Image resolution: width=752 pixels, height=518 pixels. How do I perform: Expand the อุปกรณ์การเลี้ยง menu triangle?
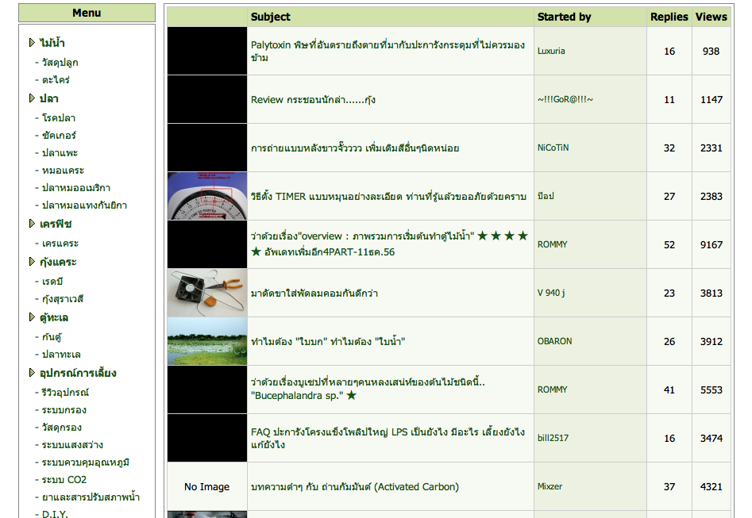pyautogui.click(x=32, y=373)
